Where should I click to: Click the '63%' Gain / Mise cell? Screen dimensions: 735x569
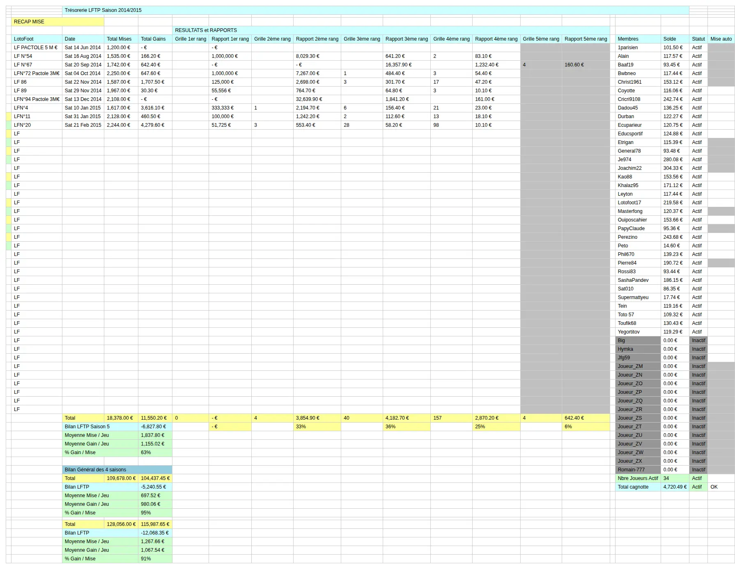(155, 452)
